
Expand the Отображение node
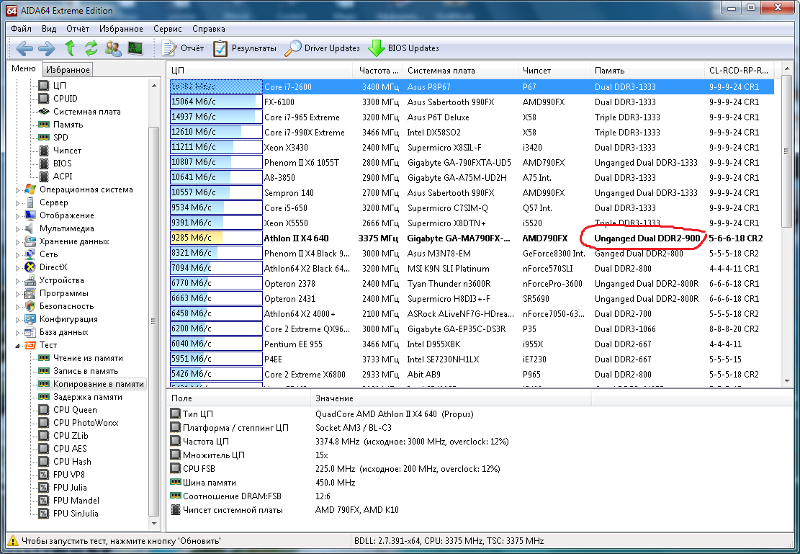coord(17,216)
